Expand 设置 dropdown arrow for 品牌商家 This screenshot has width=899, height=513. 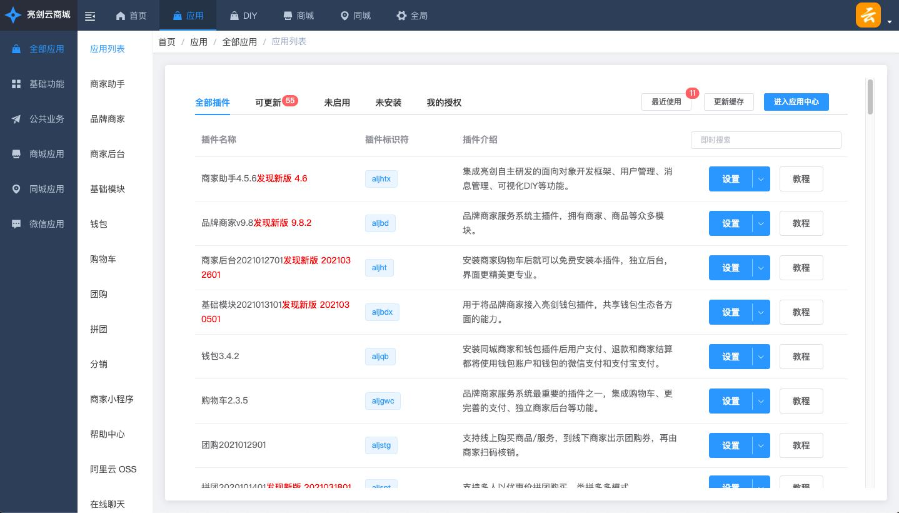[x=761, y=223]
